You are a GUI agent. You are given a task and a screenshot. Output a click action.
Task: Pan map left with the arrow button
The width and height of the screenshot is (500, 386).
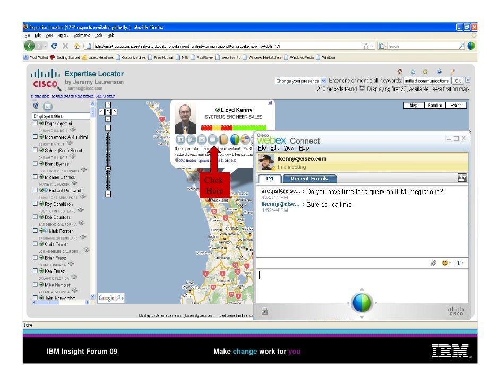click(101, 112)
